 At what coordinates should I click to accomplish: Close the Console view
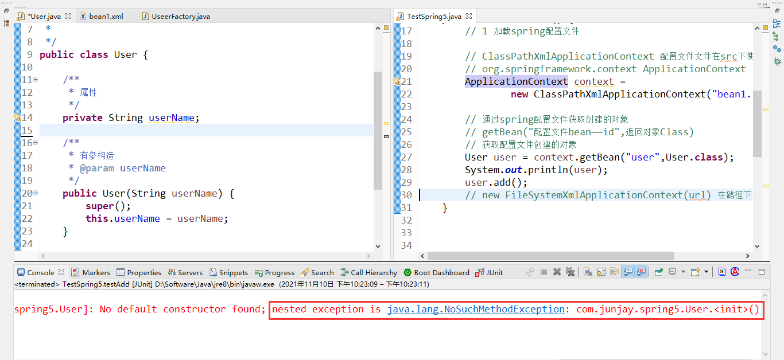pos(61,272)
